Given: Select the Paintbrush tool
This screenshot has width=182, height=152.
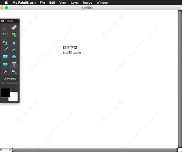Looking at the screenshot, I should click(x=5, y=28).
